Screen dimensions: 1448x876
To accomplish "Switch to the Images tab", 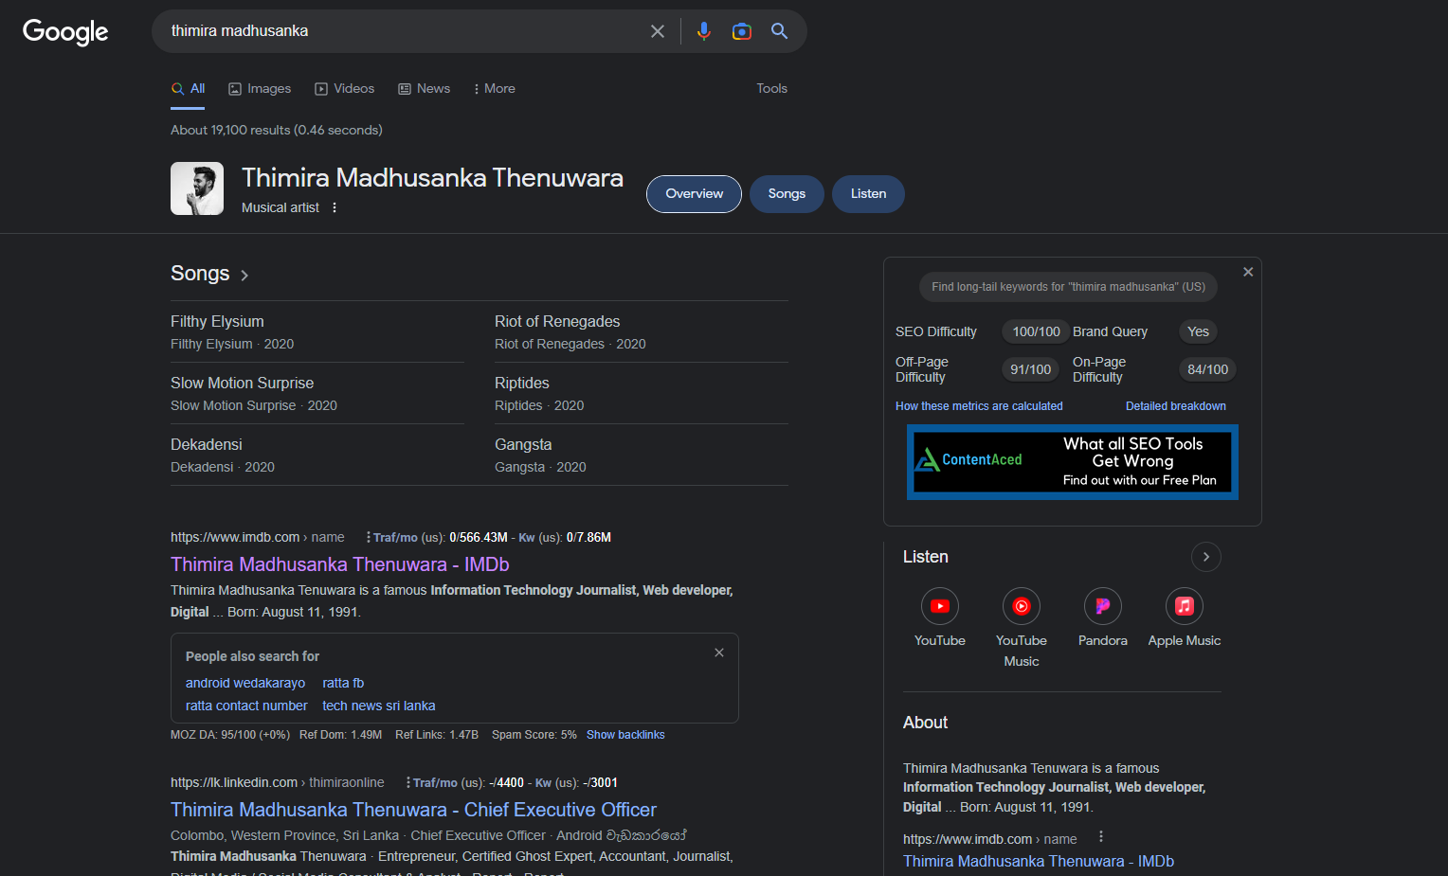I will tap(260, 88).
